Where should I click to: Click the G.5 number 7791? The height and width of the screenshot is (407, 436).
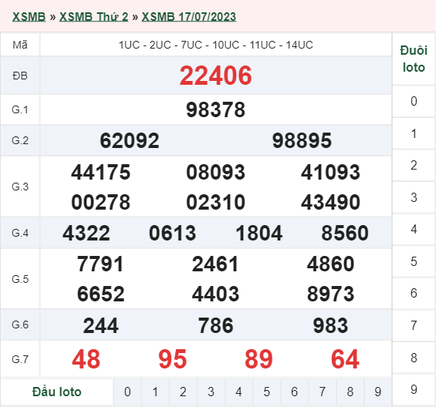pyautogui.click(x=100, y=264)
